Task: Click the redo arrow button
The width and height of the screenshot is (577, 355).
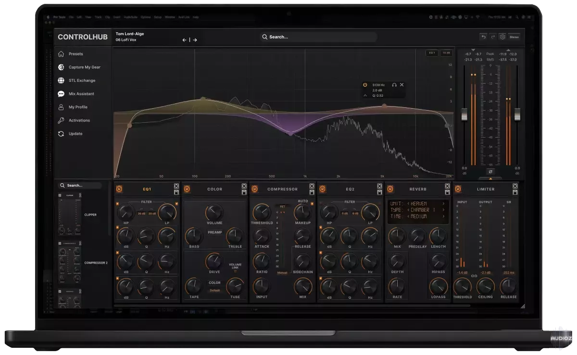Action: (493, 37)
